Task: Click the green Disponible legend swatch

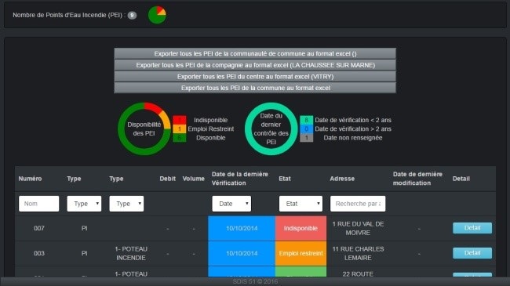Action: click(179, 138)
